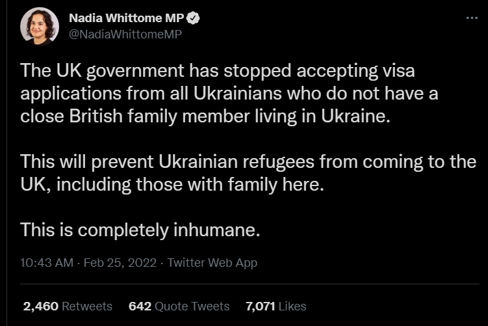Viewport: 488px width, 326px height.
Task: Open Nadia Whittome's profile picture
Action: click(40, 27)
